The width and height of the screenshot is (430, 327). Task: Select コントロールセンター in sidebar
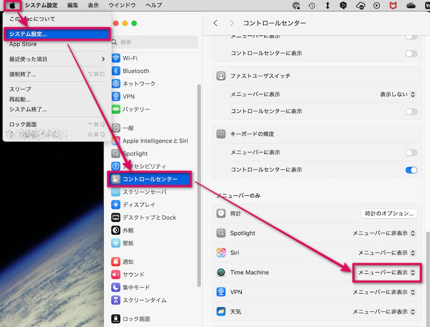(x=150, y=179)
